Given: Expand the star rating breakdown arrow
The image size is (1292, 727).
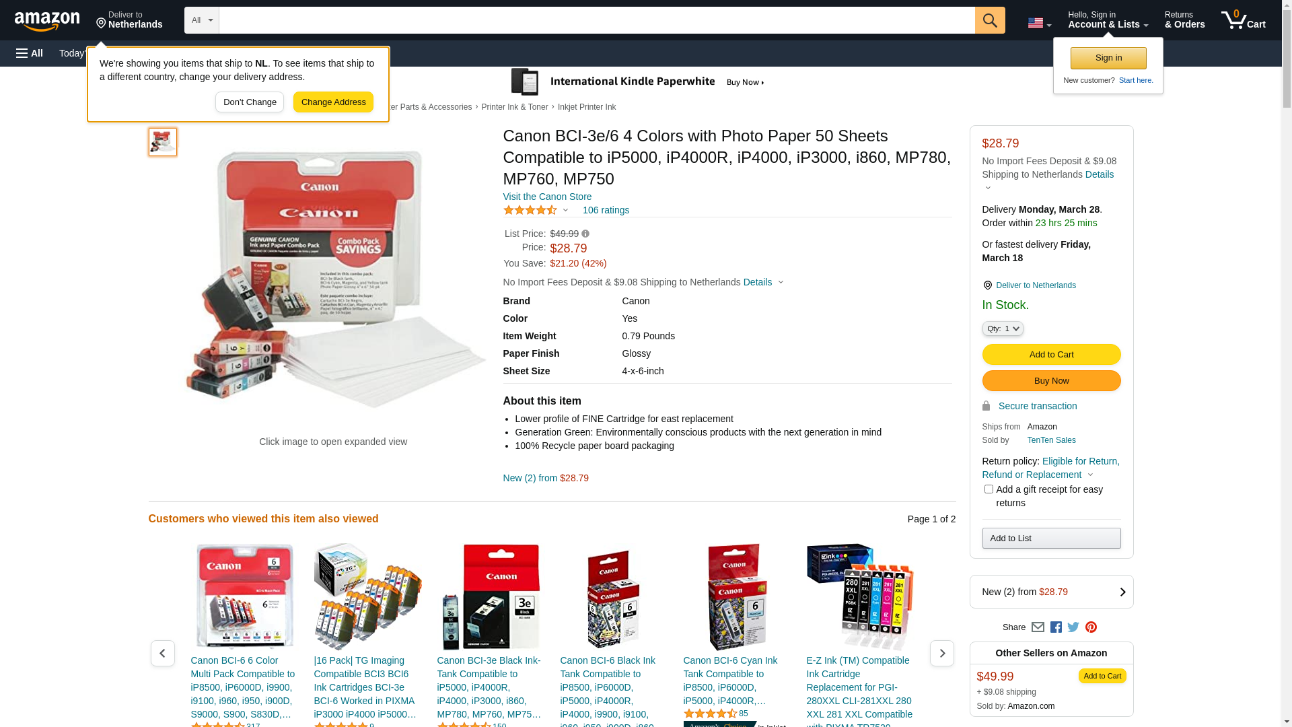Looking at the screenshot, I should (x=565, y=211).
